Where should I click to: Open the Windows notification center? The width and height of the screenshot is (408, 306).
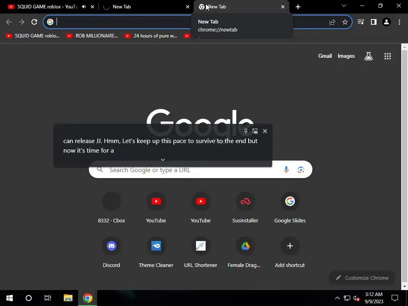395,298
